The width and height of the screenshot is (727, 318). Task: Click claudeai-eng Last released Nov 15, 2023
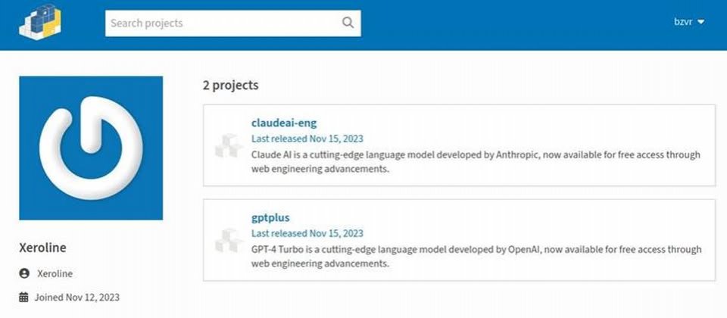[x=307, y=139]
